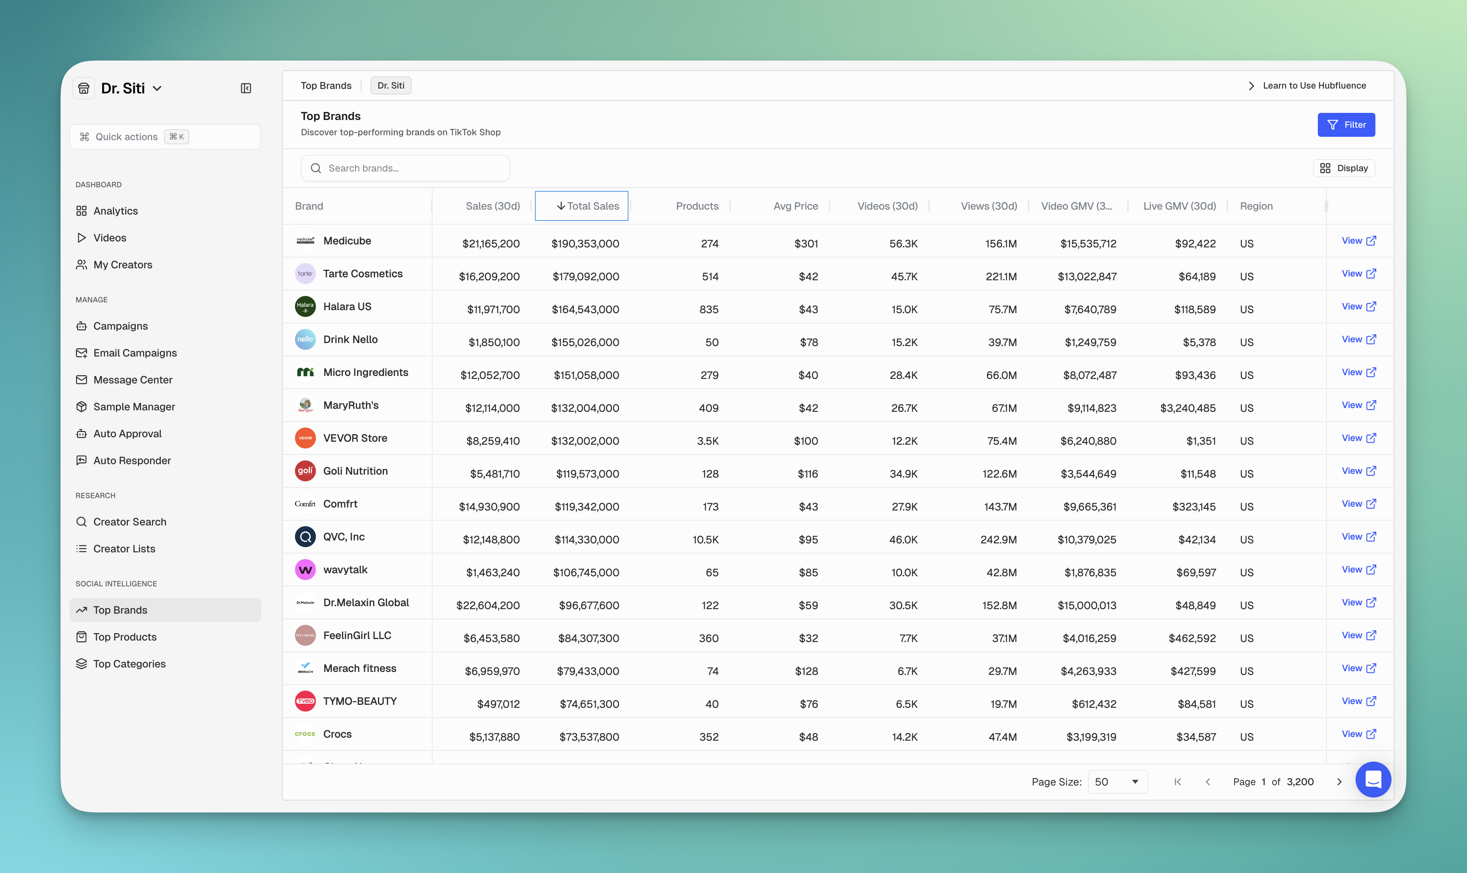Viewport: 1467px width, 873px height.
Task: Navigate to Top Products page
Action: [x=125, y=636]
